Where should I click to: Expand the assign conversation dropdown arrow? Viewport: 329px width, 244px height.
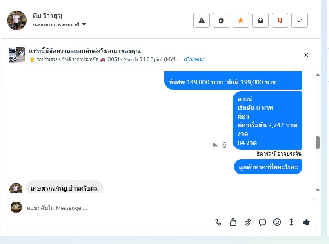(x=84, y=24)
